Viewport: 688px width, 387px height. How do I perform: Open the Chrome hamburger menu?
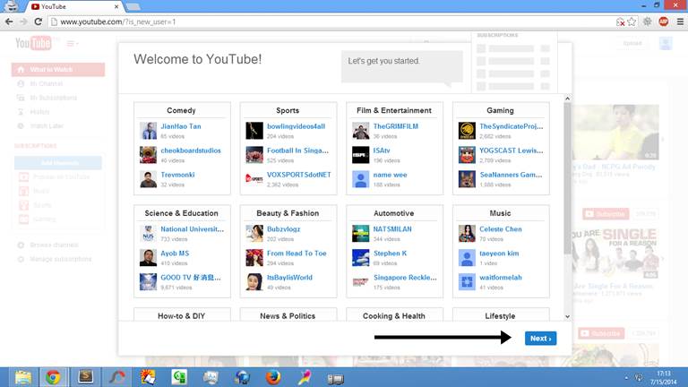pyautogui.click(x=680, y=21)
